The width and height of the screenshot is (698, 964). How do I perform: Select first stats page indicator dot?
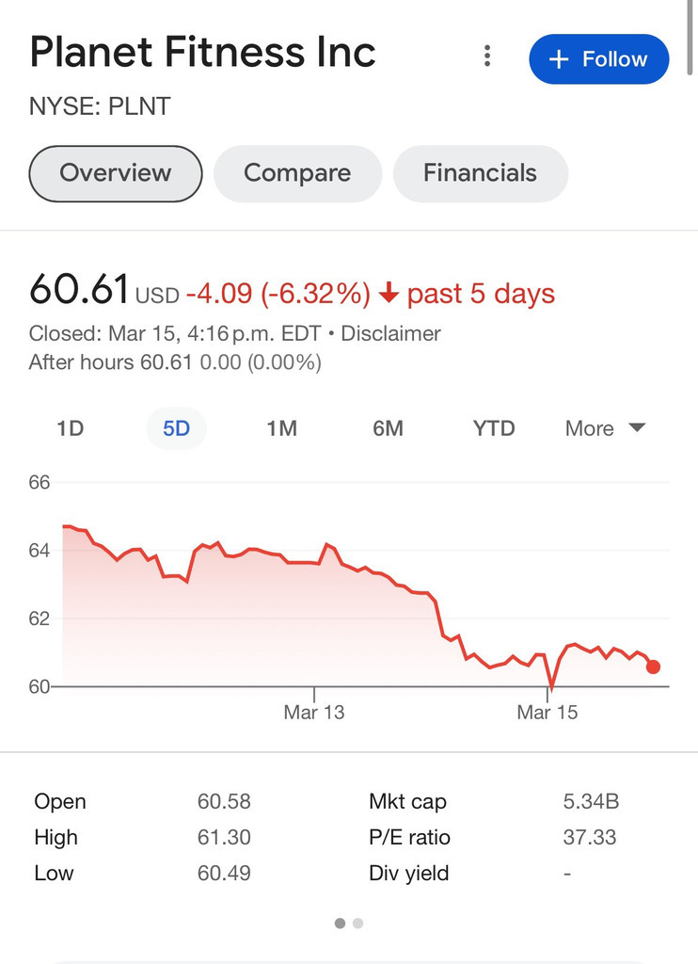340,923
